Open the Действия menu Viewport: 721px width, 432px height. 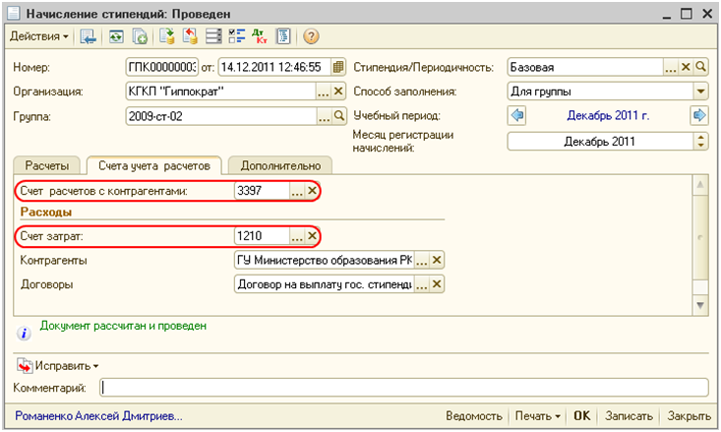39,36
